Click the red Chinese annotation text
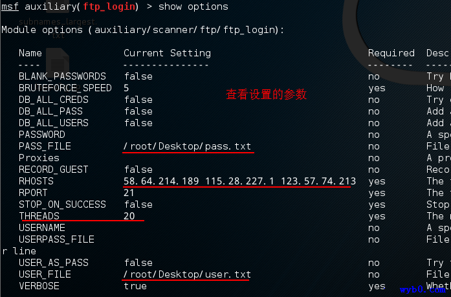 pyautogui.click(x=266, y=94)
